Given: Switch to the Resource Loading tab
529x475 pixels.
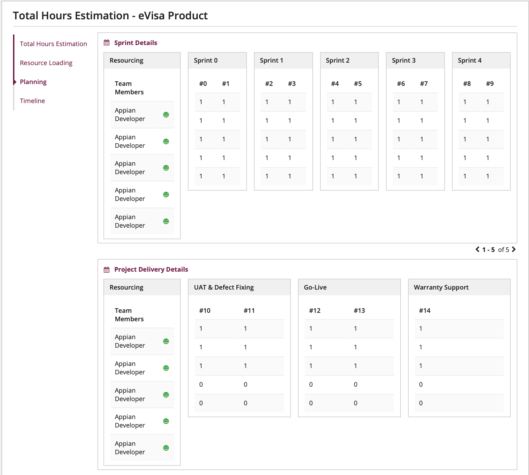Looking at the screenshot, I should 46,63.
